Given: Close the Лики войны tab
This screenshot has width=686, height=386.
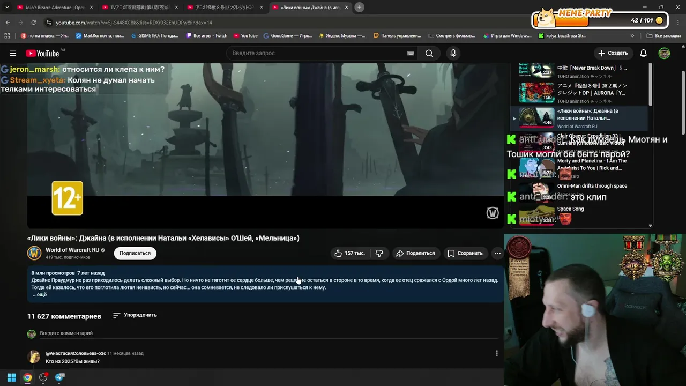Looking at the screenshot, I should pyautogui.click(x=346, y=8).
